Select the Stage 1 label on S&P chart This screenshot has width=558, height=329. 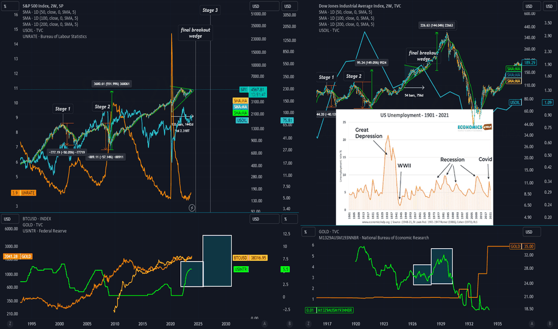pyautogui.click(x=63, y=109)
